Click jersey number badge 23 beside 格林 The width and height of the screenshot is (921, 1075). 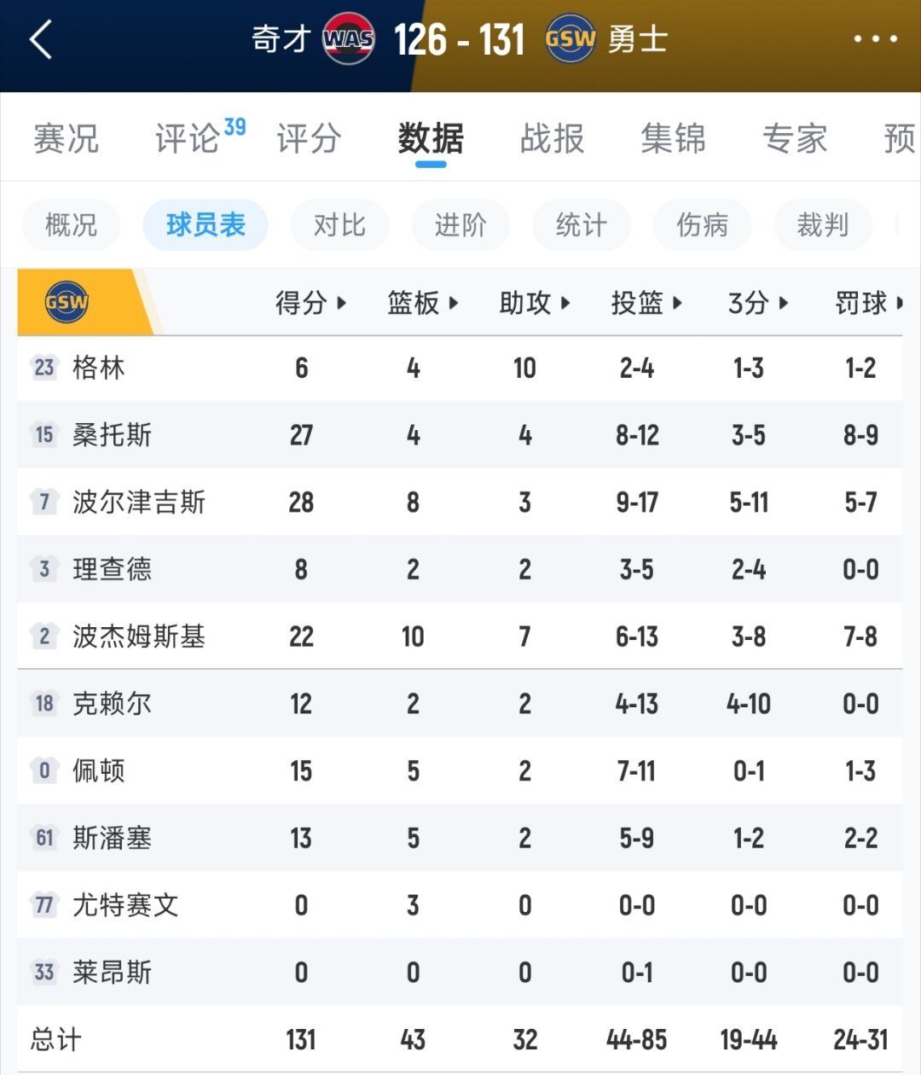tap(43, 368)
